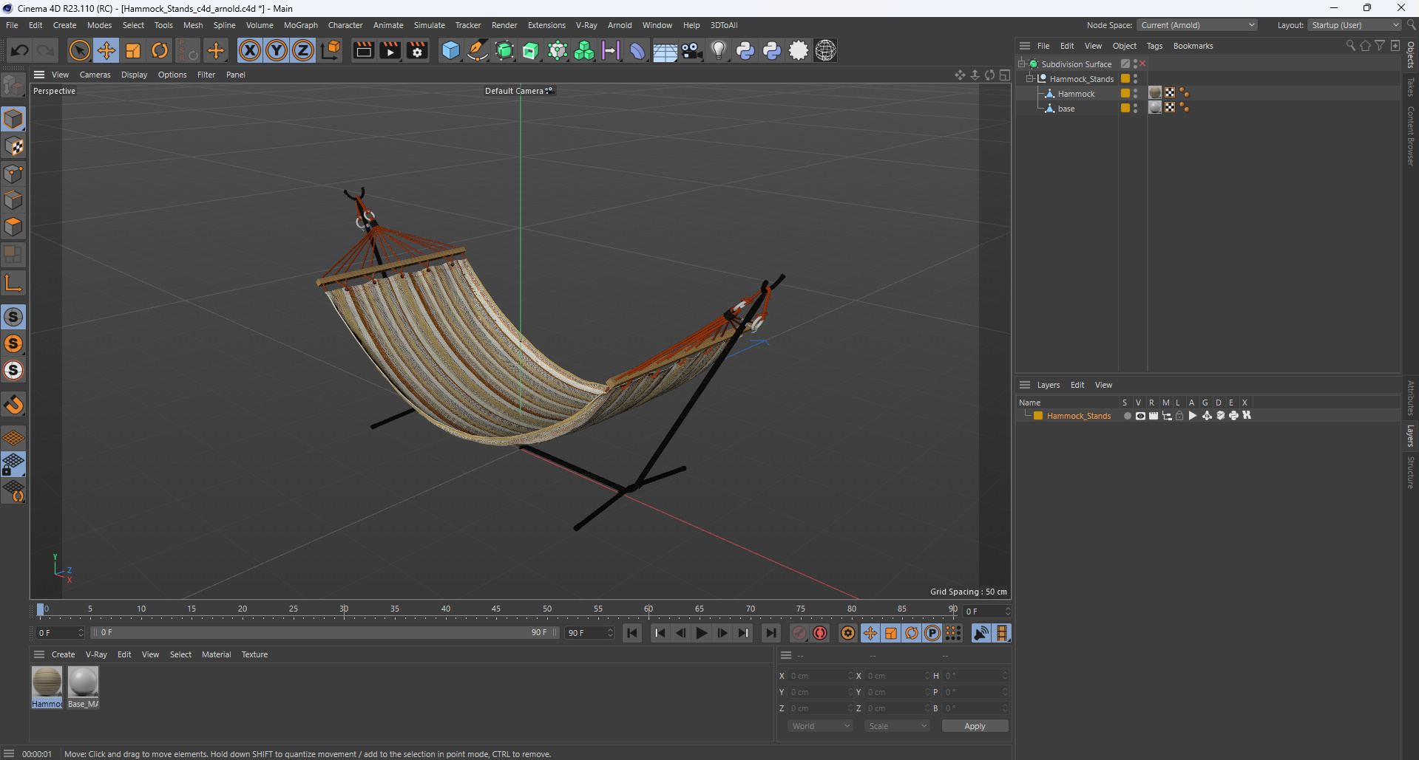Open the Material Manager Texture menu
The height and width of the screenshot is (760, 1419).
point(254,654)
